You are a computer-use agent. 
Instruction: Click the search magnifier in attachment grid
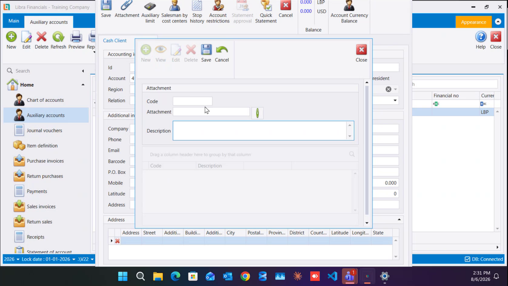[x=352, y=154]
